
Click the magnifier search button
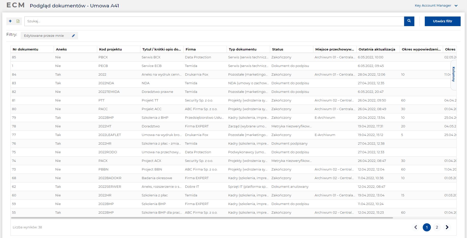(x=409, y=21)
